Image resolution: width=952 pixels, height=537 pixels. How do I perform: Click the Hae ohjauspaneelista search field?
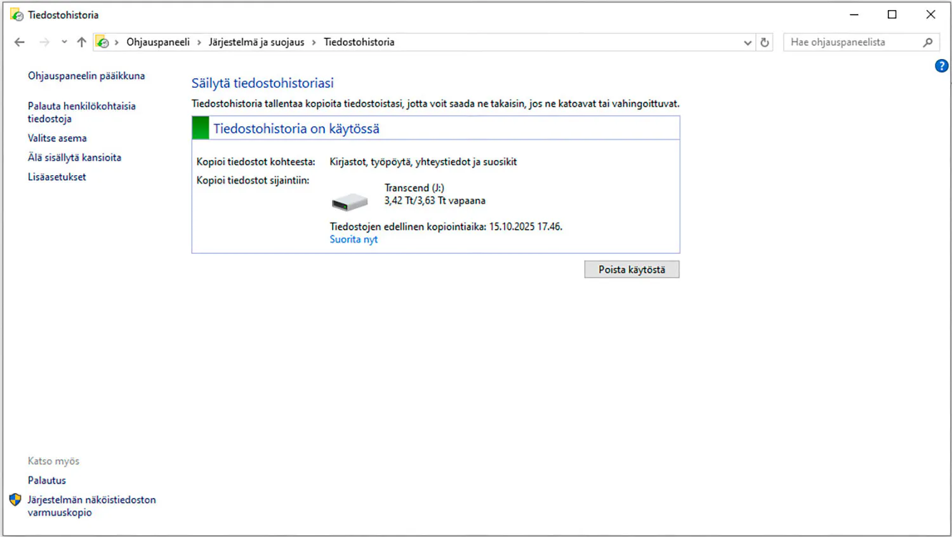tap(850, 42)
